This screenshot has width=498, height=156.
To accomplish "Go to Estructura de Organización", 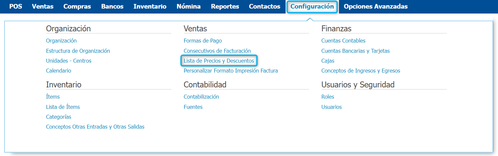I will pyautogui.click(x=78, y=51).
